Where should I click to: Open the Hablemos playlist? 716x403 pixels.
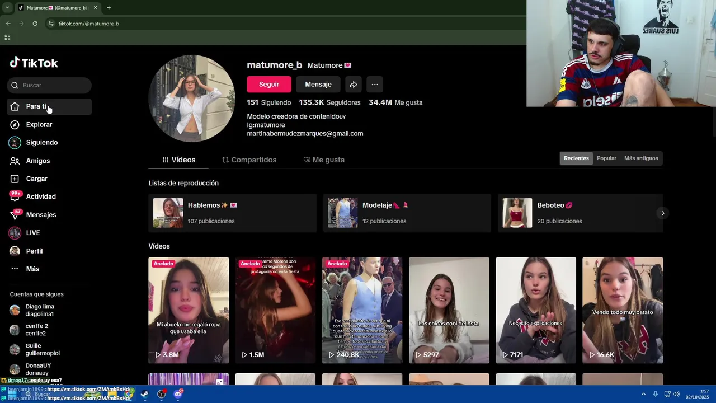coord(232,213)
